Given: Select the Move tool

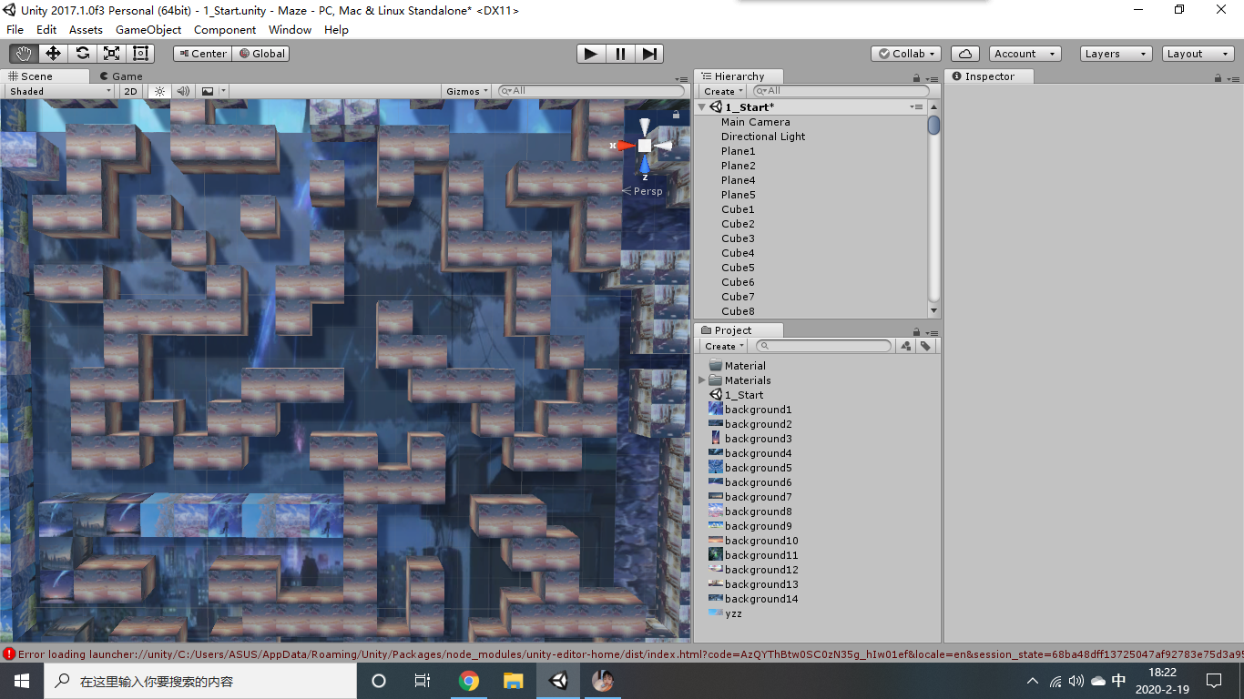Looking at the screenshot, I should [x=52, y=53].
